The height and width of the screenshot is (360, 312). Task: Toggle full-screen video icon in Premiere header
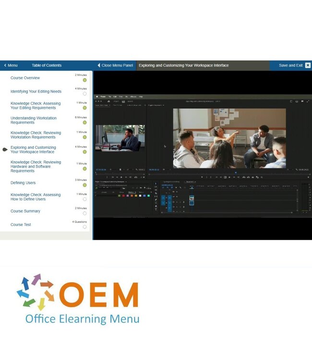[x=308, y=101]
